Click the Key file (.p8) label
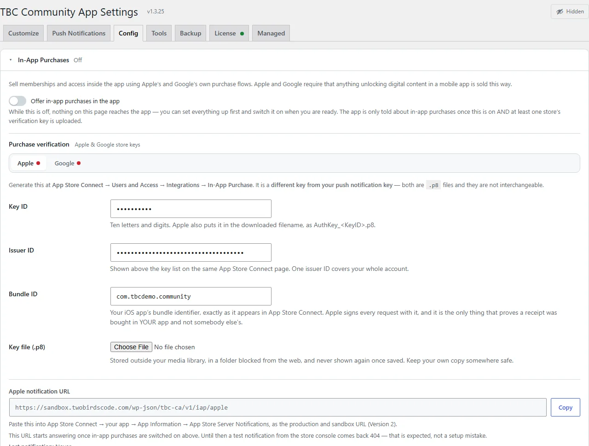Viewport: 589px width, 446px height. click(27, 347)
